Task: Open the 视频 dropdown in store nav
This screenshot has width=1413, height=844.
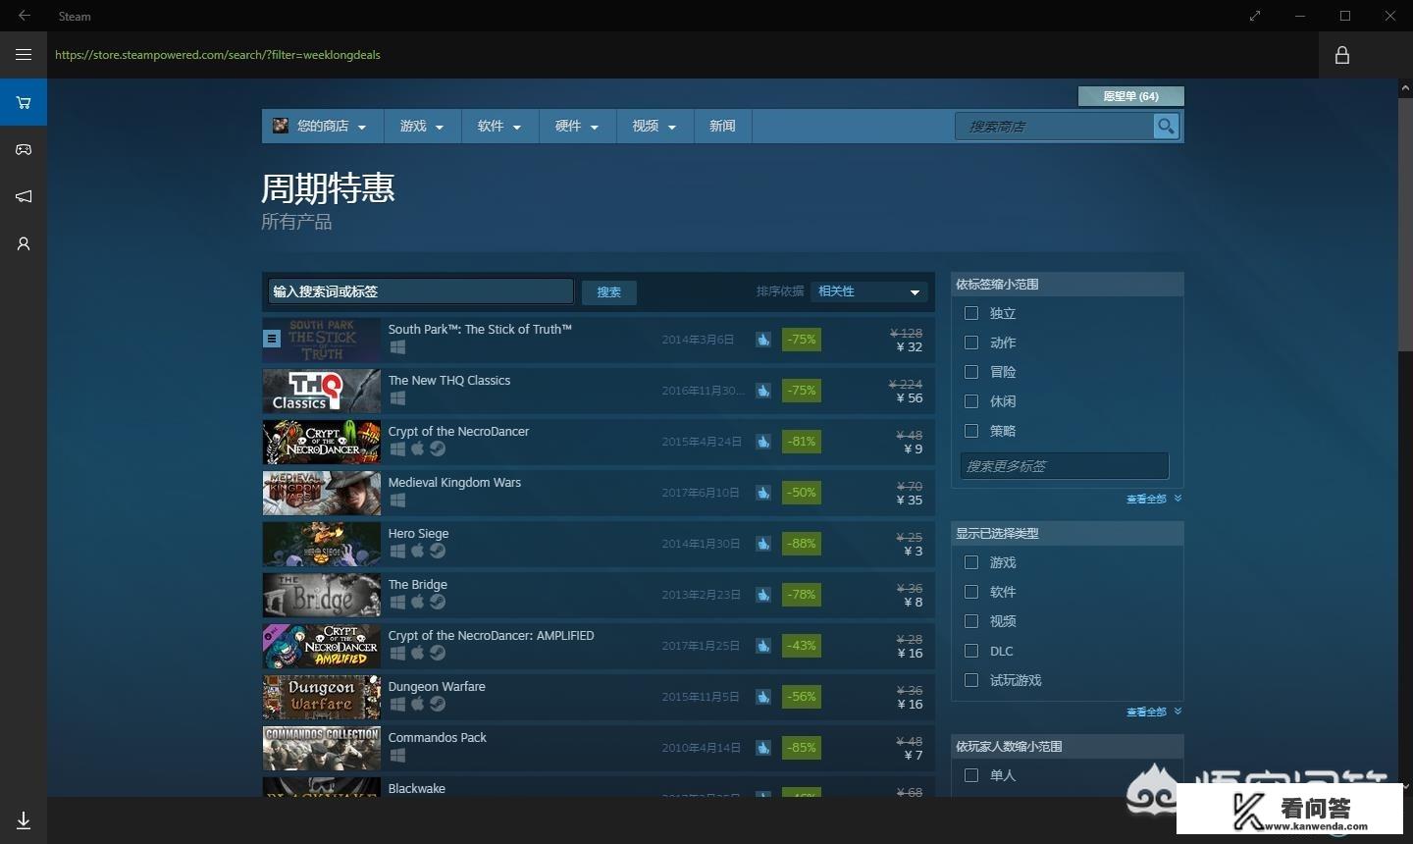Action: click(x=654, y=126)
